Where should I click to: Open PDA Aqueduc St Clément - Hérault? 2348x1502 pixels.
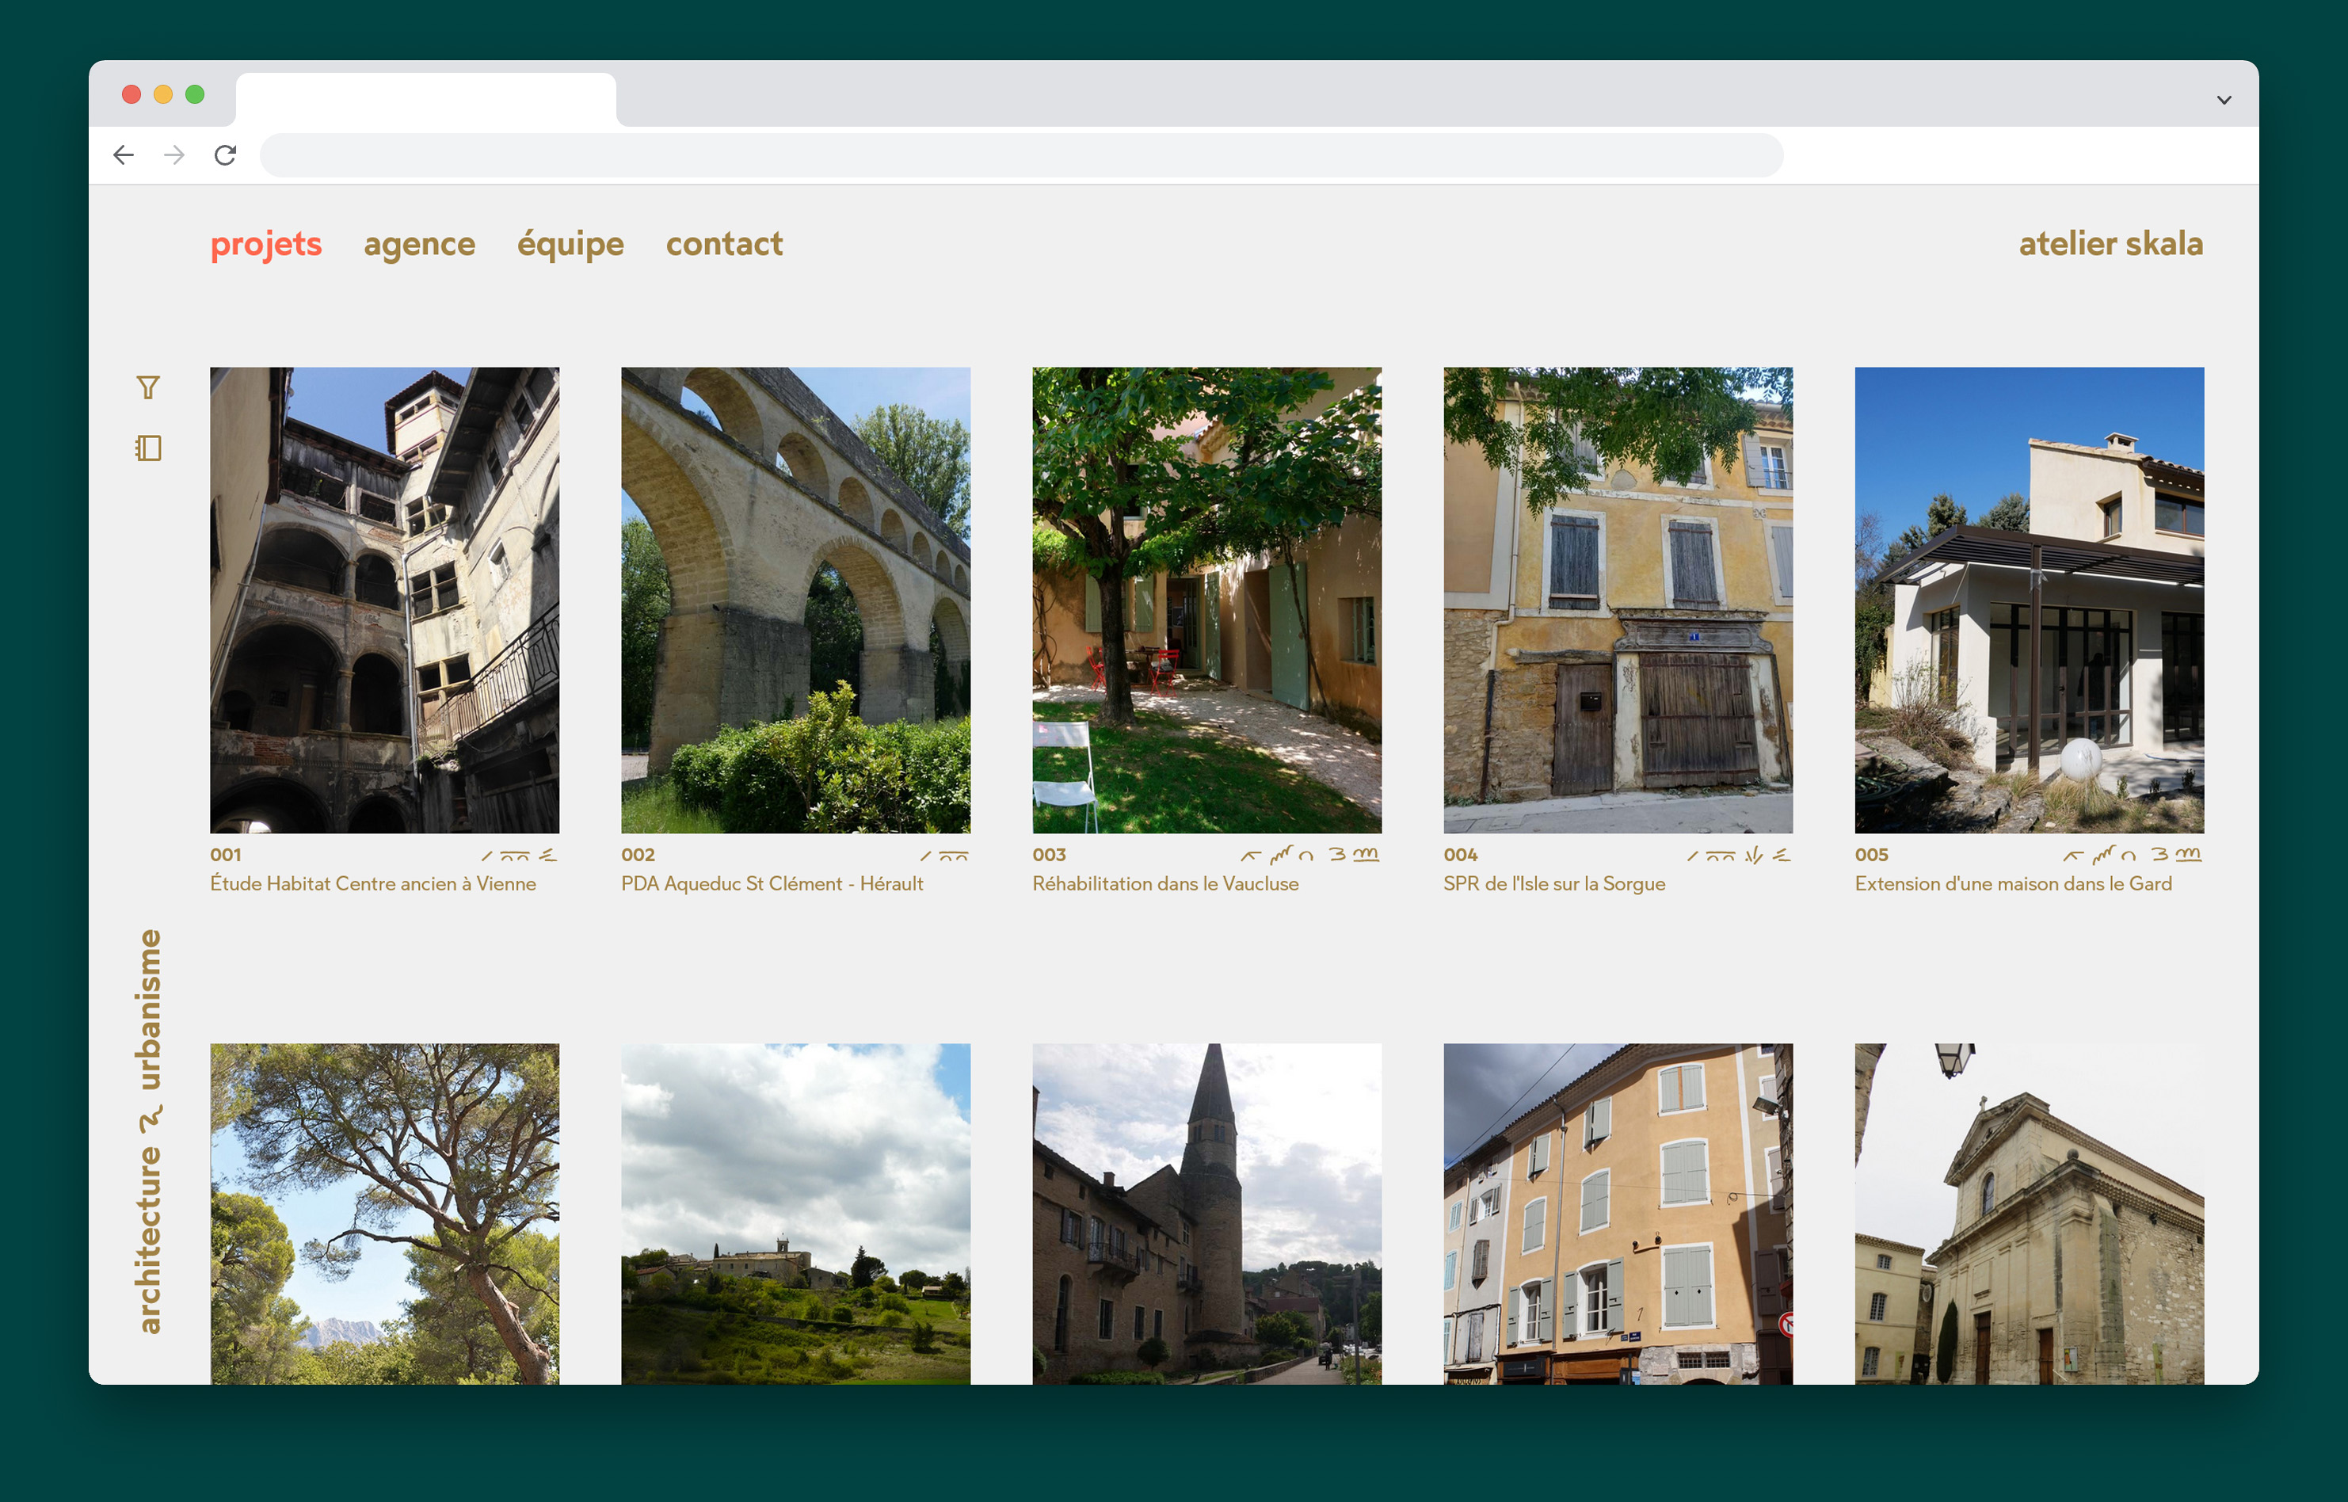(772, 883)
